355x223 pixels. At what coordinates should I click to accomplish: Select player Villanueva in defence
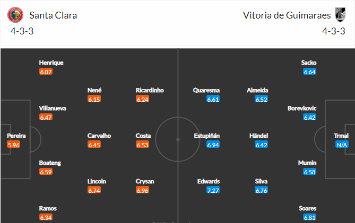tap(53, 109)
